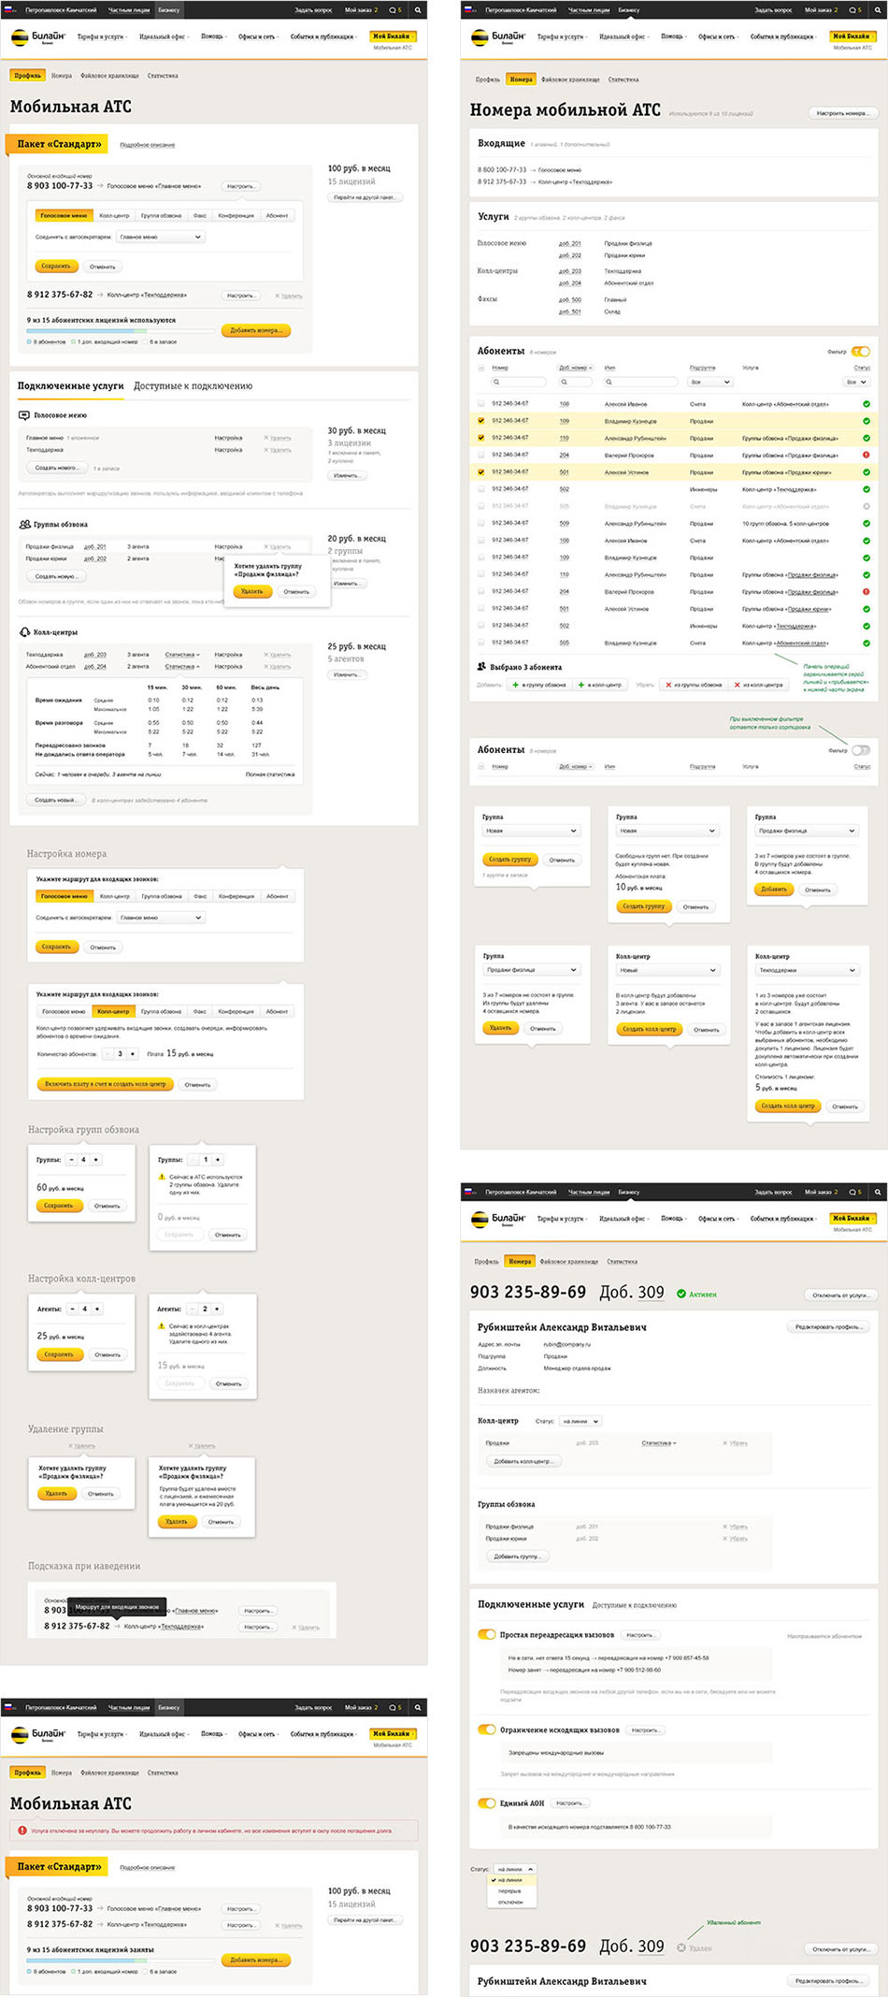Click the Группы обзвона people icon
888x1997 pixels.
24,524
